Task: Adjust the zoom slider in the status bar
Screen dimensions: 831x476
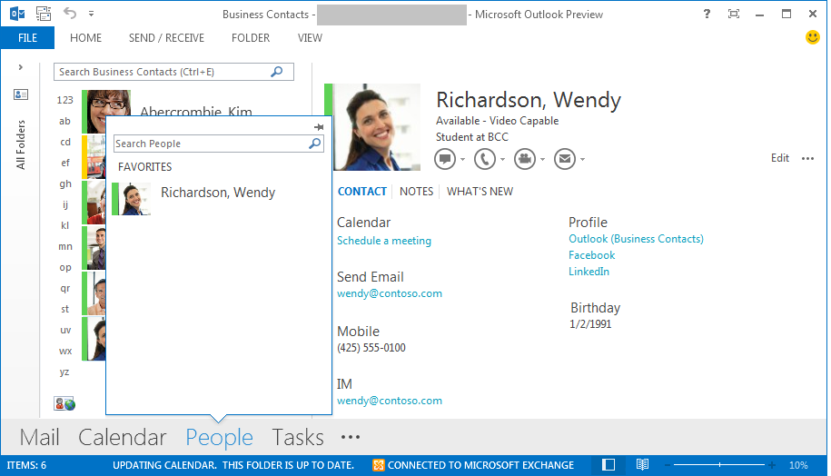Action: click(722, 465)
